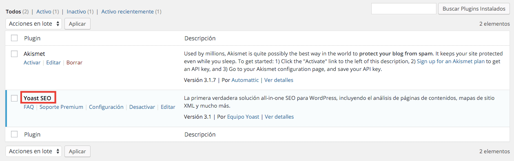
Task: Open the Automattic author link
Action: [x=245, y=80]
